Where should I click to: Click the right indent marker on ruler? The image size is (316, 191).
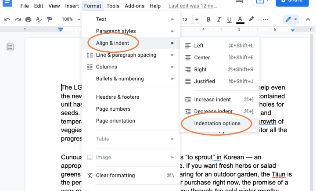[293, 30]
